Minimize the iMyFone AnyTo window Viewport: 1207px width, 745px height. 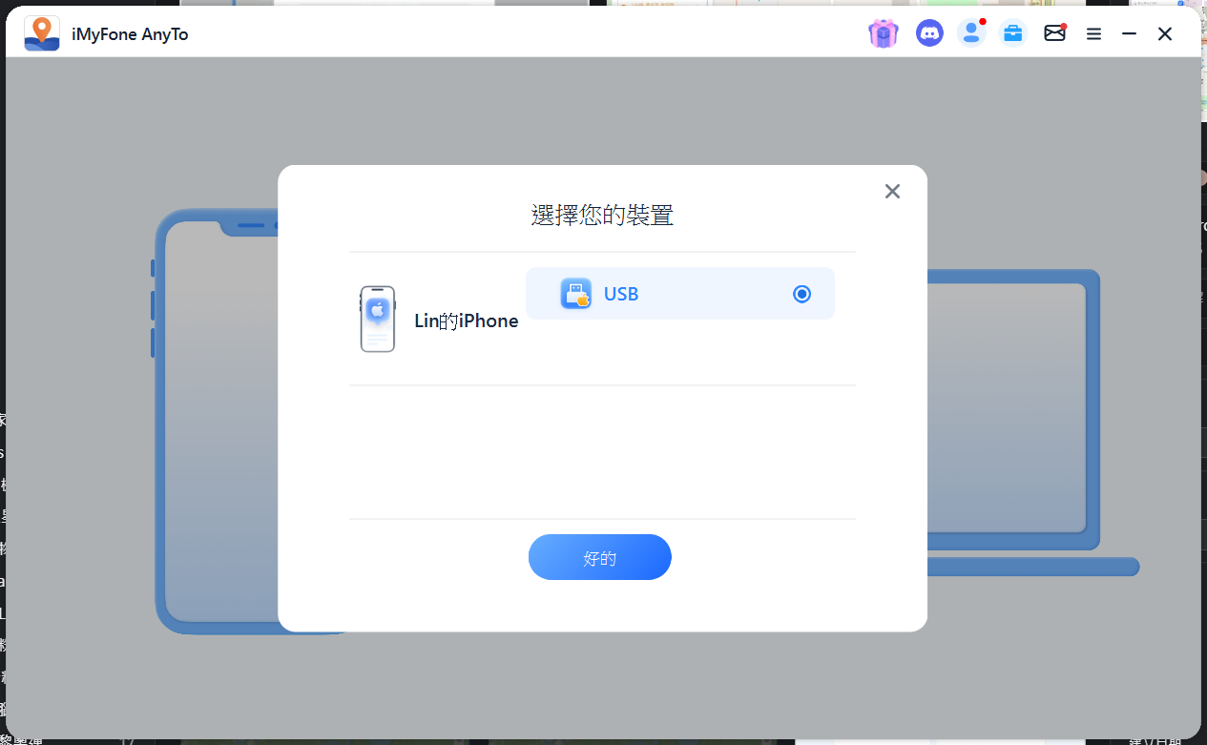(x=1129, y=33)
